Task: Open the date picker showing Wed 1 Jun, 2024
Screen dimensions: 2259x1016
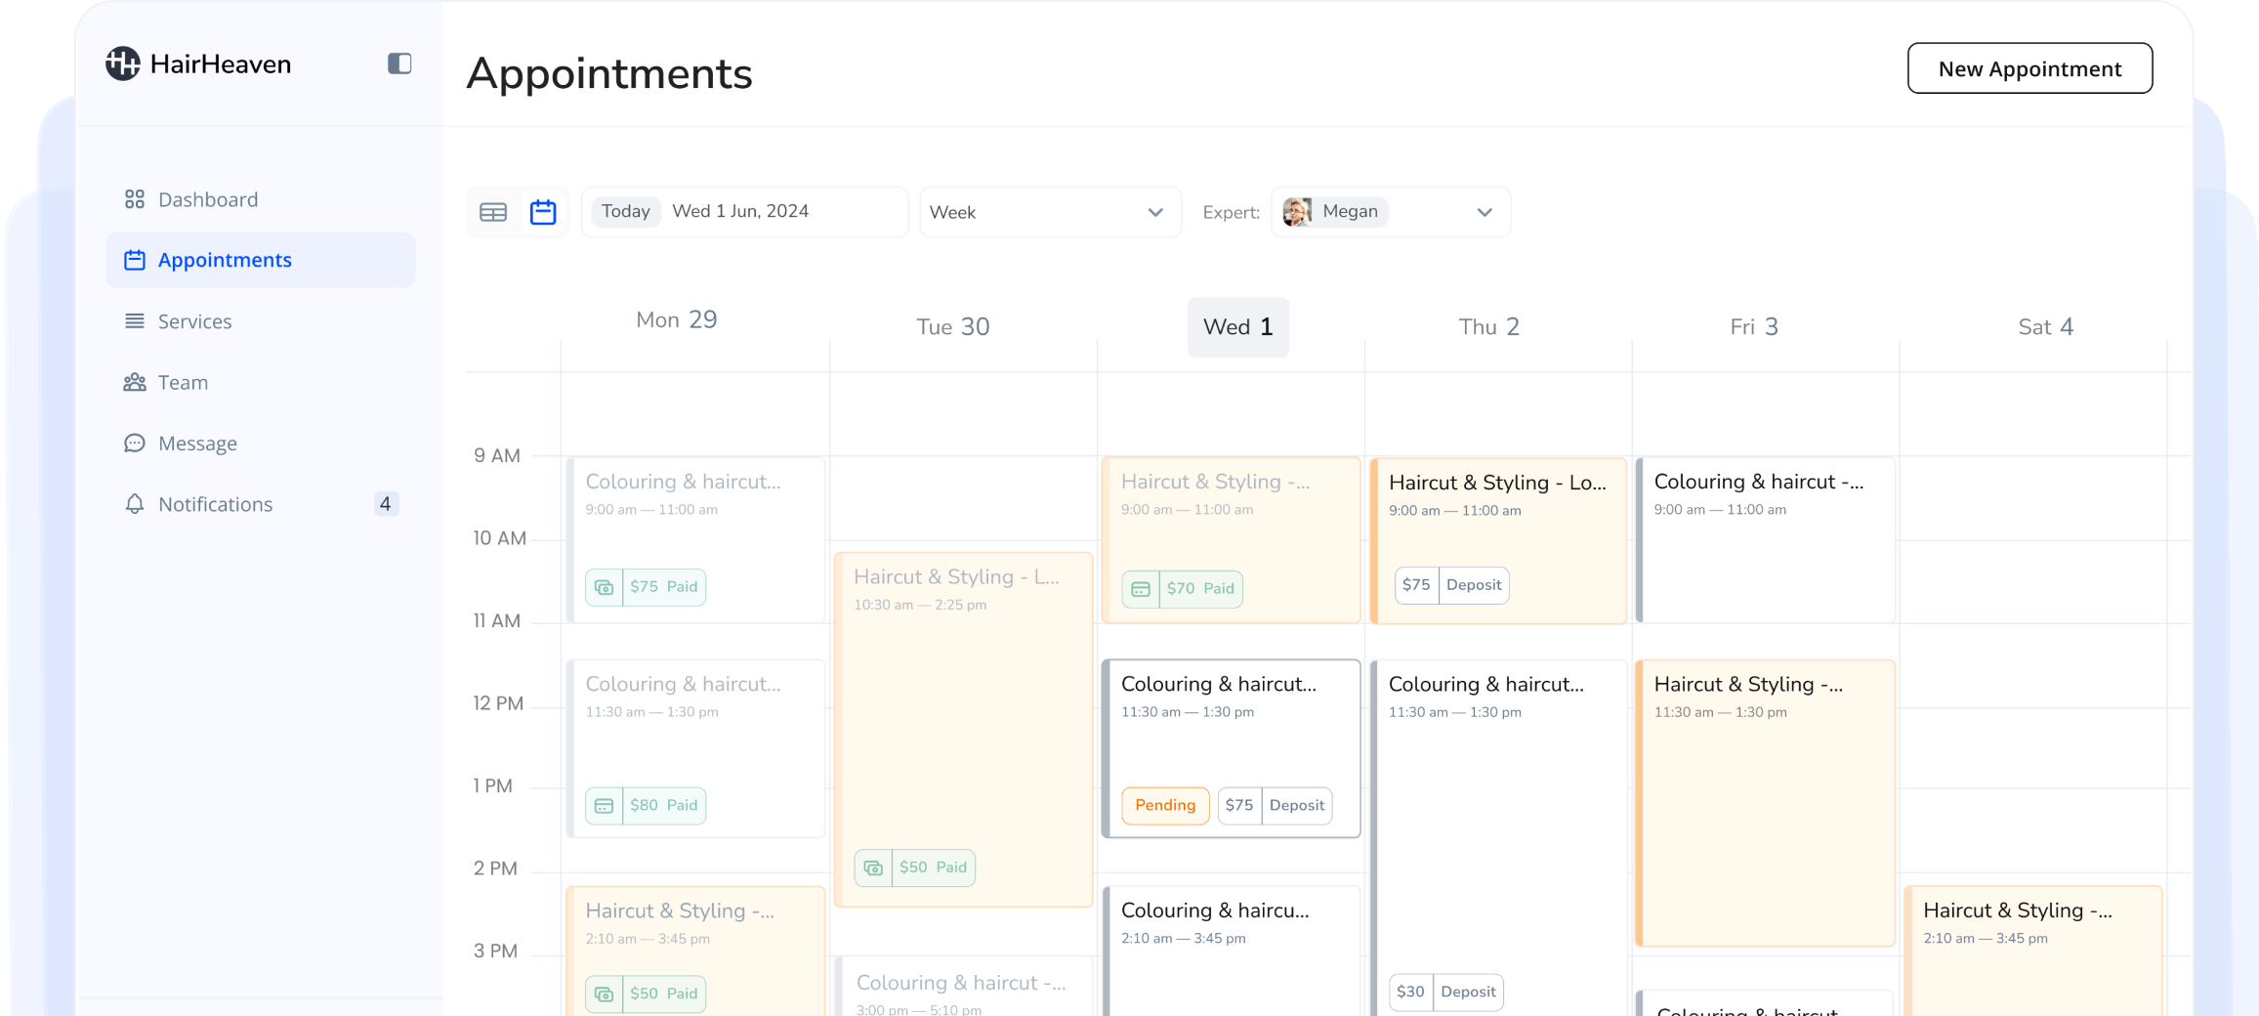Action: [x=740, y=211]
